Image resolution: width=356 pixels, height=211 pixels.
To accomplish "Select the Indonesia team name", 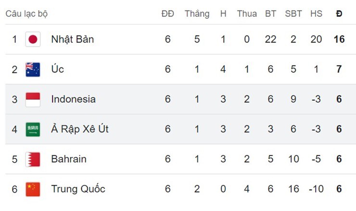I will click(73, 99).
